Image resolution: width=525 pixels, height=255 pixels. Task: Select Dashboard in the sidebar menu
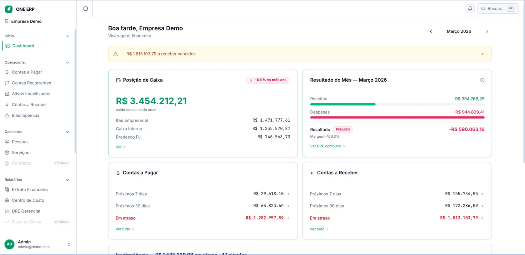[23, 46]
